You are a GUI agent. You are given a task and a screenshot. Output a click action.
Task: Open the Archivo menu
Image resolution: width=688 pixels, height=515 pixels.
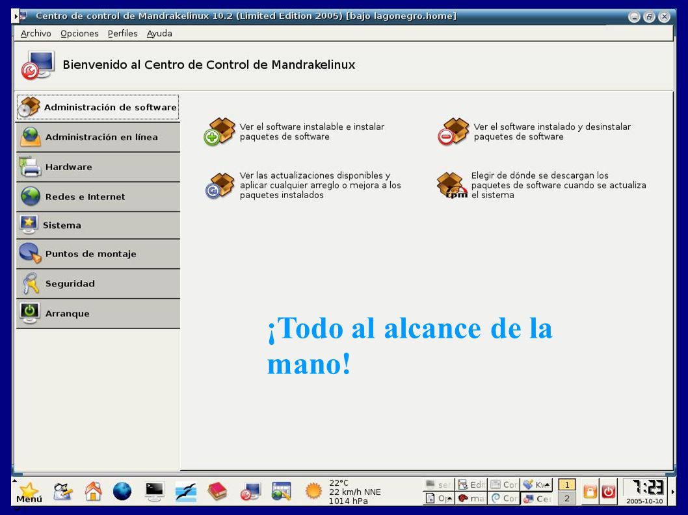point(36,33)
